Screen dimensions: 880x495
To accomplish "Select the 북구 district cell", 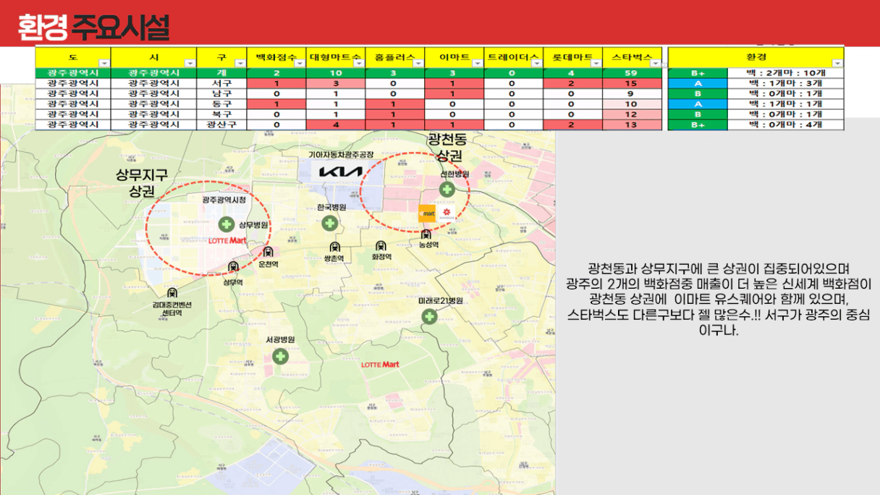I will click(x=221, y=114).
